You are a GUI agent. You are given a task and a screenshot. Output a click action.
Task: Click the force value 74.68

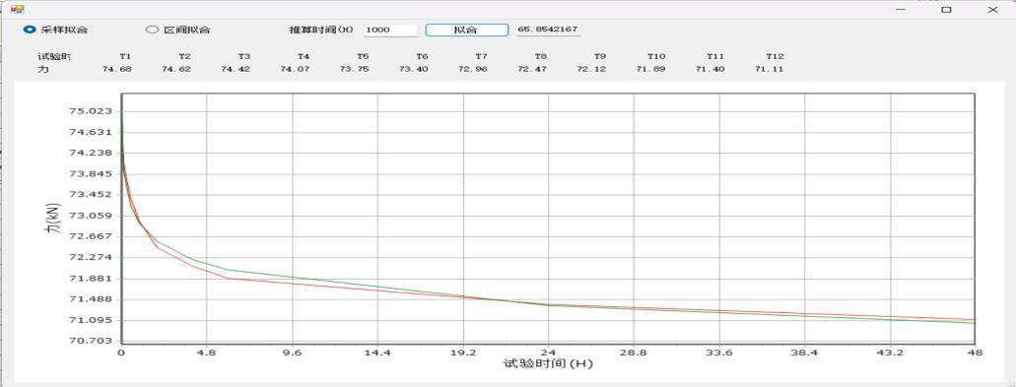(x=117, y=69)
